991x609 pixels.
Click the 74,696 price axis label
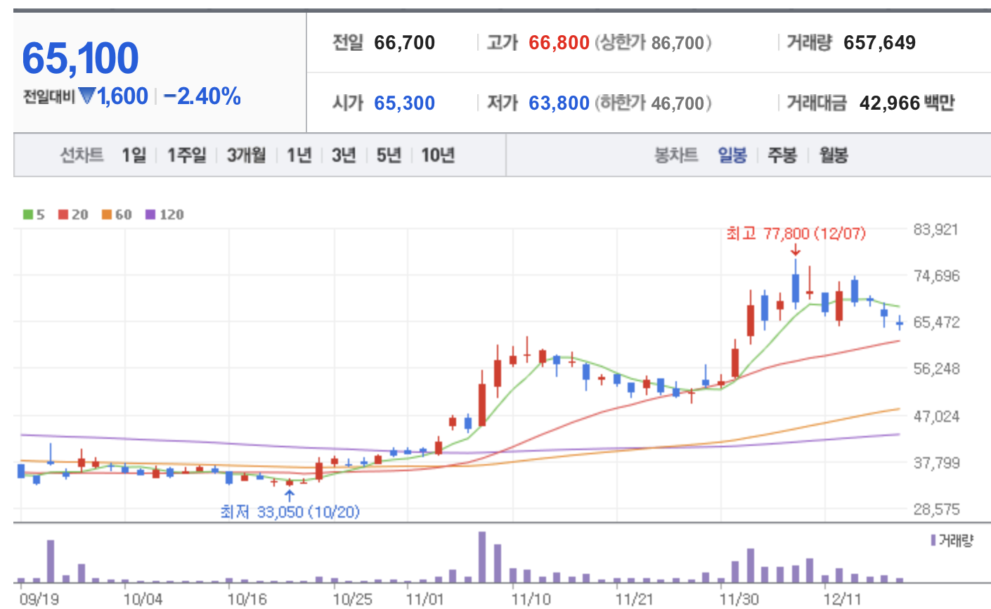[936, 276]
